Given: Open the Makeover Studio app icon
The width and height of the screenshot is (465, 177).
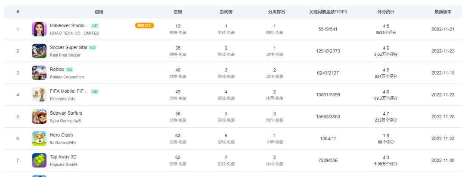Looking at the screenshot, I should click(x=39, y=29).
